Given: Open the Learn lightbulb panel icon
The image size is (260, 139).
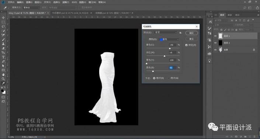Looking at the screenshot, I should click(209, 61).
